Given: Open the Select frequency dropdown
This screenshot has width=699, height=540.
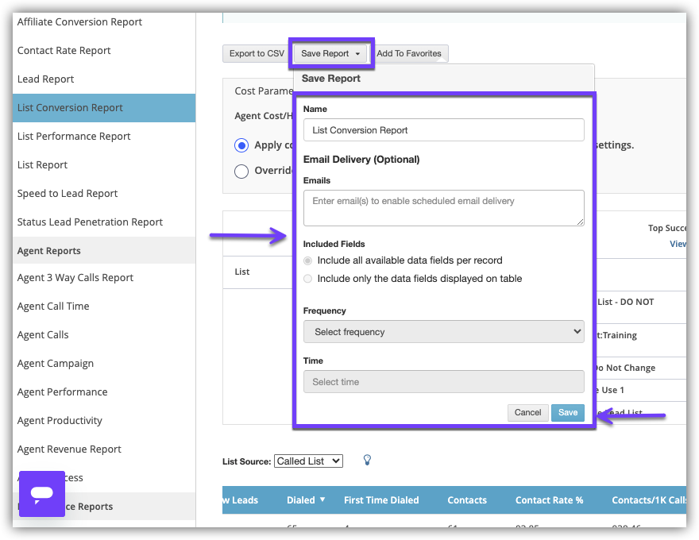Looking at the screenshot, I should point(443,331).
